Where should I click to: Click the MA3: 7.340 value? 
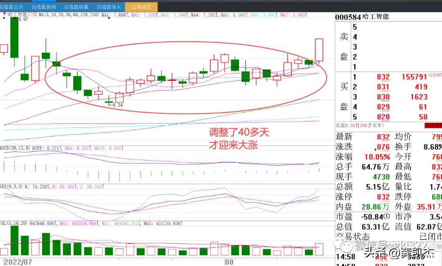click(174, 15)
